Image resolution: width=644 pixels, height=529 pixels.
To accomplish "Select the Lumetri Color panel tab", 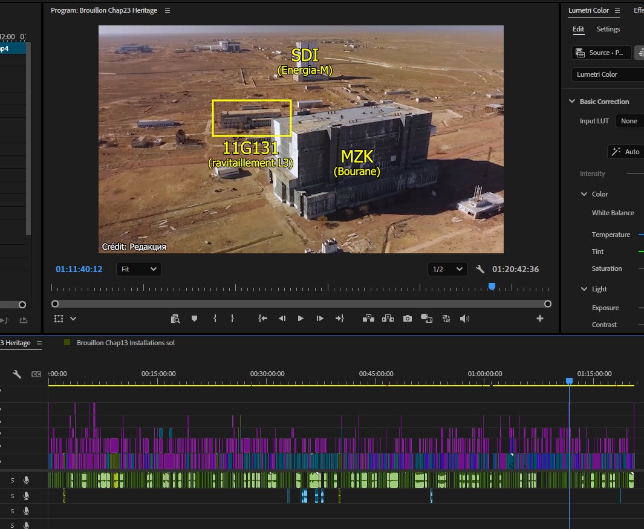I will [x=588, y=11].
